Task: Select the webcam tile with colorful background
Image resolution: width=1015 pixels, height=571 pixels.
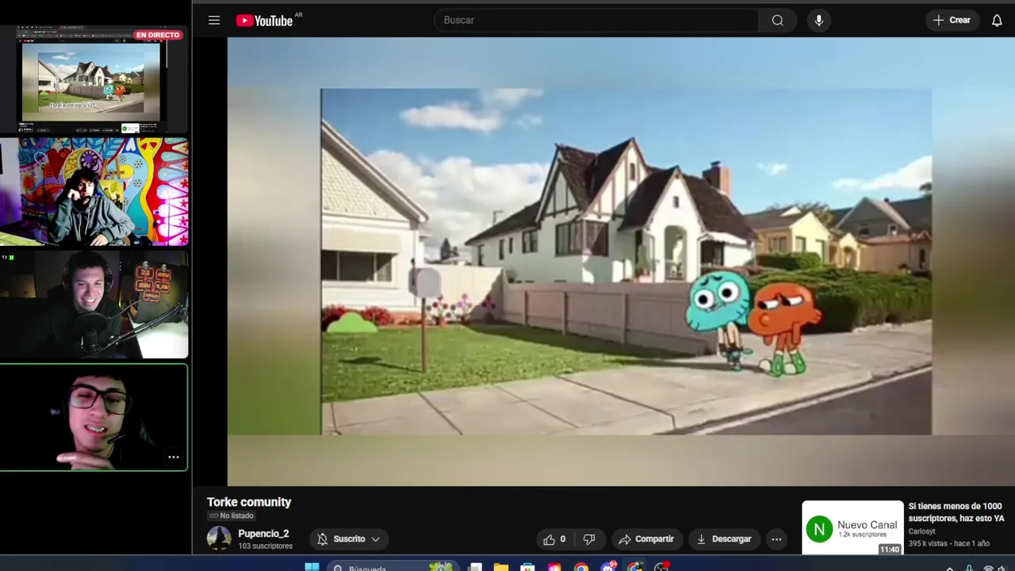Action: point(94,192)
